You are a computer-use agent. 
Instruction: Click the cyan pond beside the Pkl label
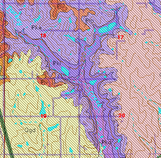pyautogui.click(x=65, y=71)
